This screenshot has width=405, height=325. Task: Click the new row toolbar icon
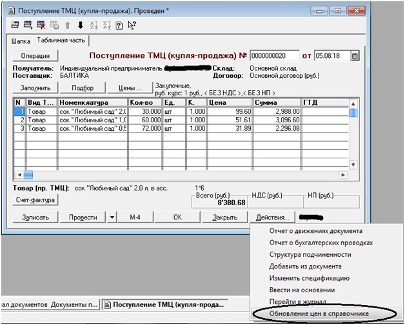(x=16, y=26)
